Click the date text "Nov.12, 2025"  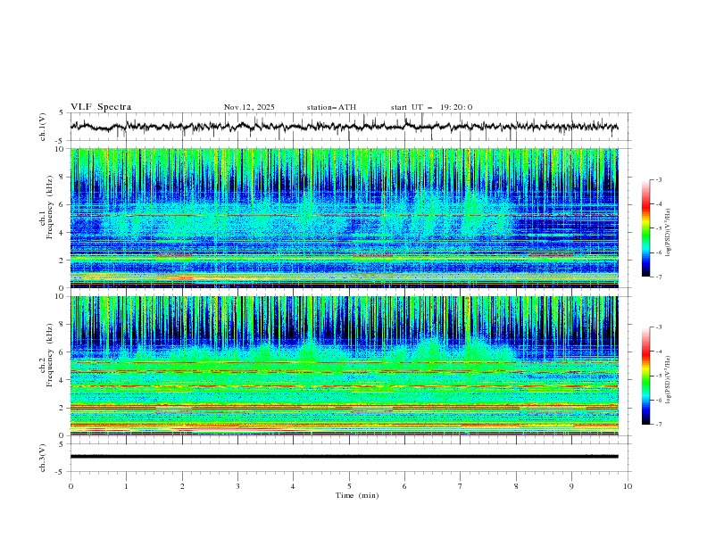(x=249, y=107)
